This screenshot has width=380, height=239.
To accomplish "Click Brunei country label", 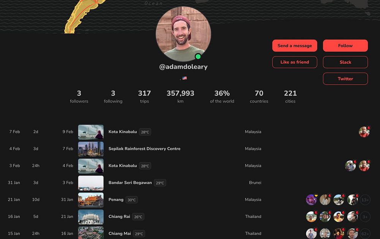I will [x=255, y=182].
